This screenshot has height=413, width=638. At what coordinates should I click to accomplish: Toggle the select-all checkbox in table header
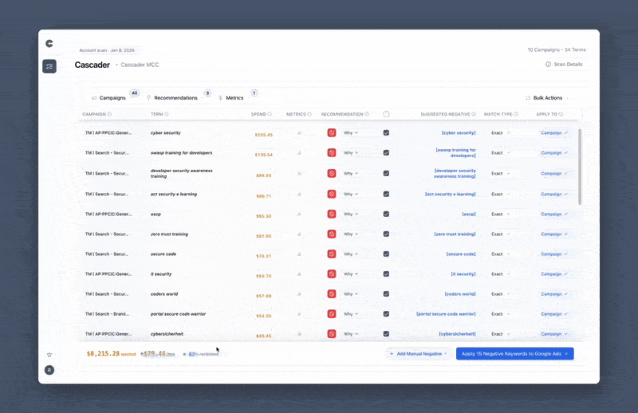[386, 114]
